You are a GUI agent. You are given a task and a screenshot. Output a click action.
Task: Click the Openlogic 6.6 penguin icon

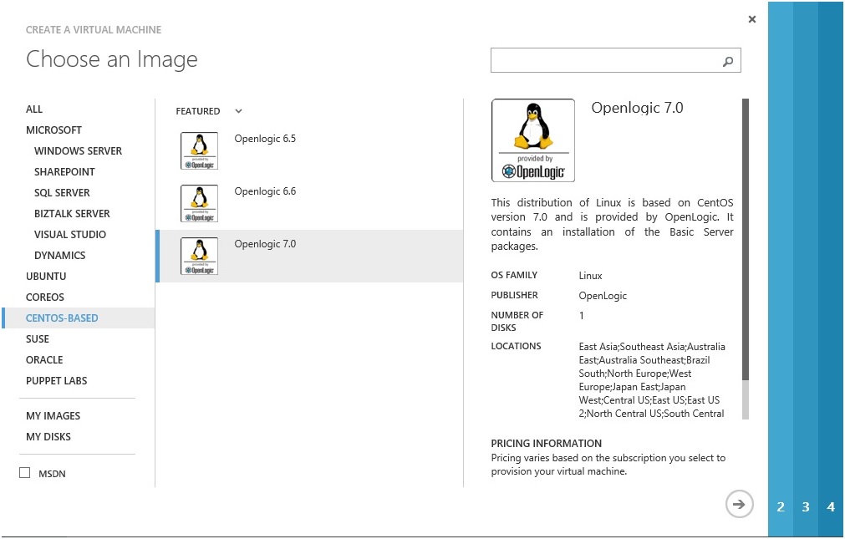[200, 204]
